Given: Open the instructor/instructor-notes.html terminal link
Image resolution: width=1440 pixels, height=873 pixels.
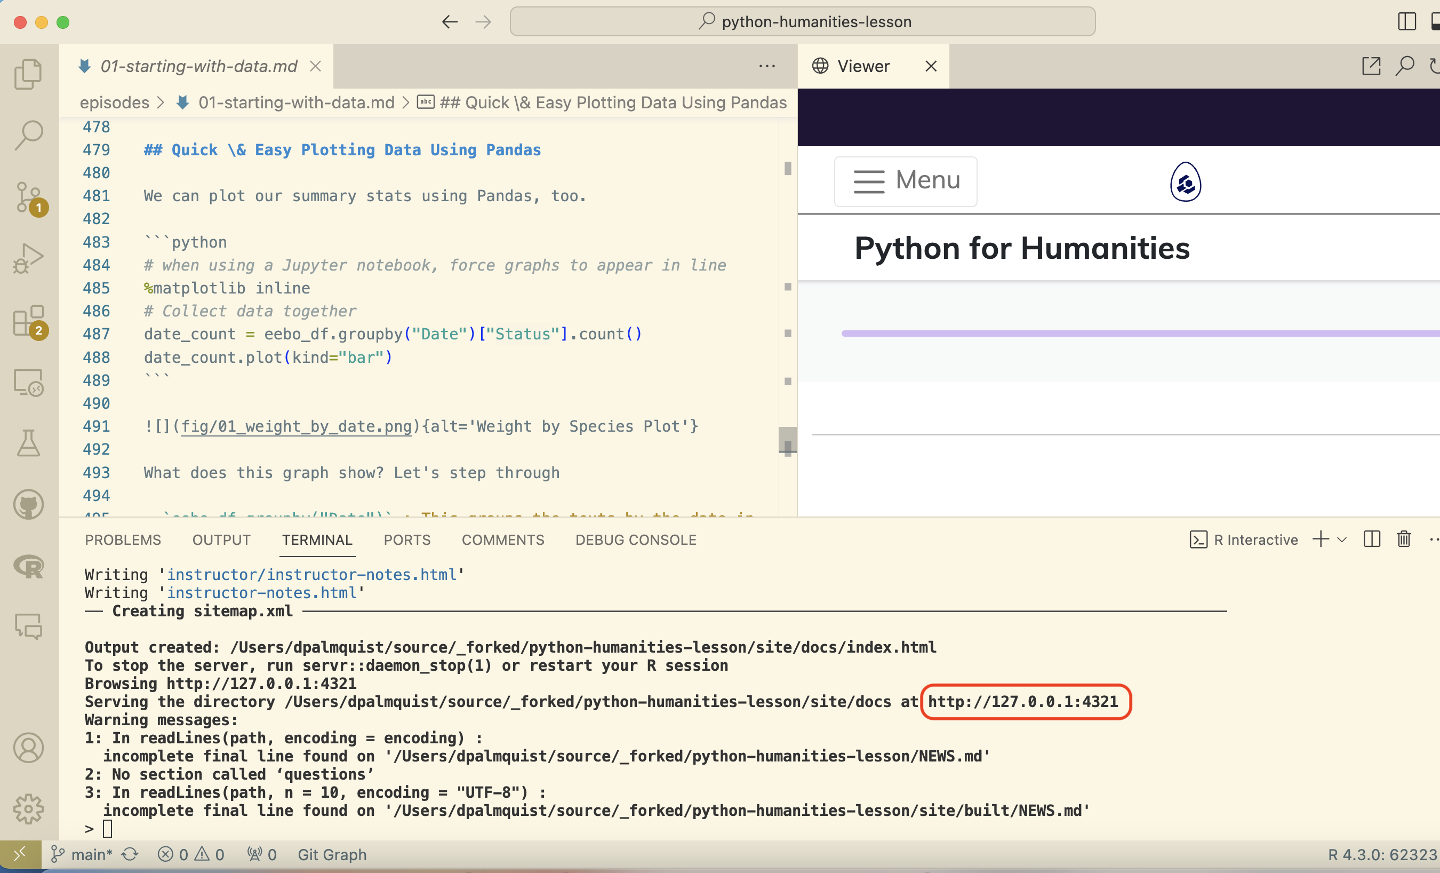Looking at the screenshot, I should (311, 574).
